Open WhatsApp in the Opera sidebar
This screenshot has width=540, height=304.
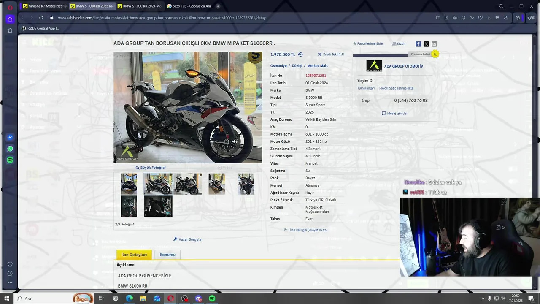click(x=10, y=149)
